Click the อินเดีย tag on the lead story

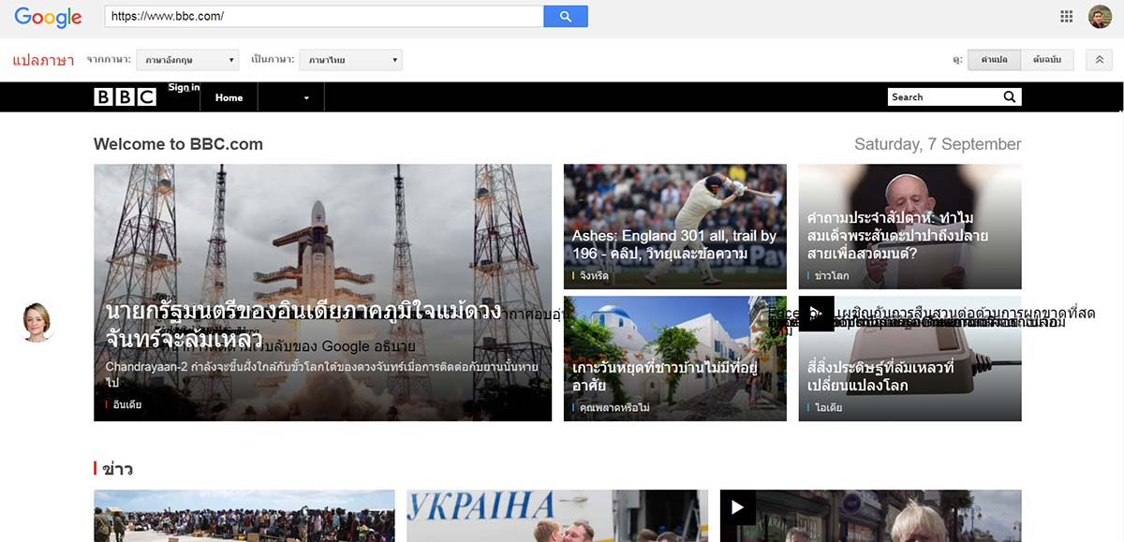click(127, 405)
